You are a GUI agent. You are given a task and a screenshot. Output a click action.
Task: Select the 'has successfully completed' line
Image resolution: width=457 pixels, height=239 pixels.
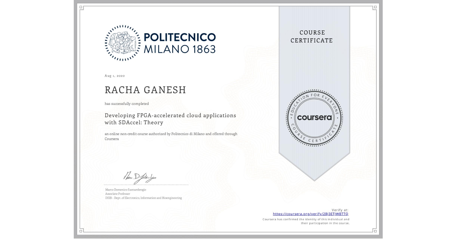pos(127,104)
